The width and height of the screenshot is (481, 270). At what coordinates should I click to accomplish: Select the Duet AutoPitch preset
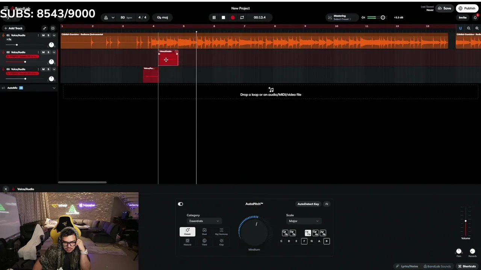tap(204, 232)
